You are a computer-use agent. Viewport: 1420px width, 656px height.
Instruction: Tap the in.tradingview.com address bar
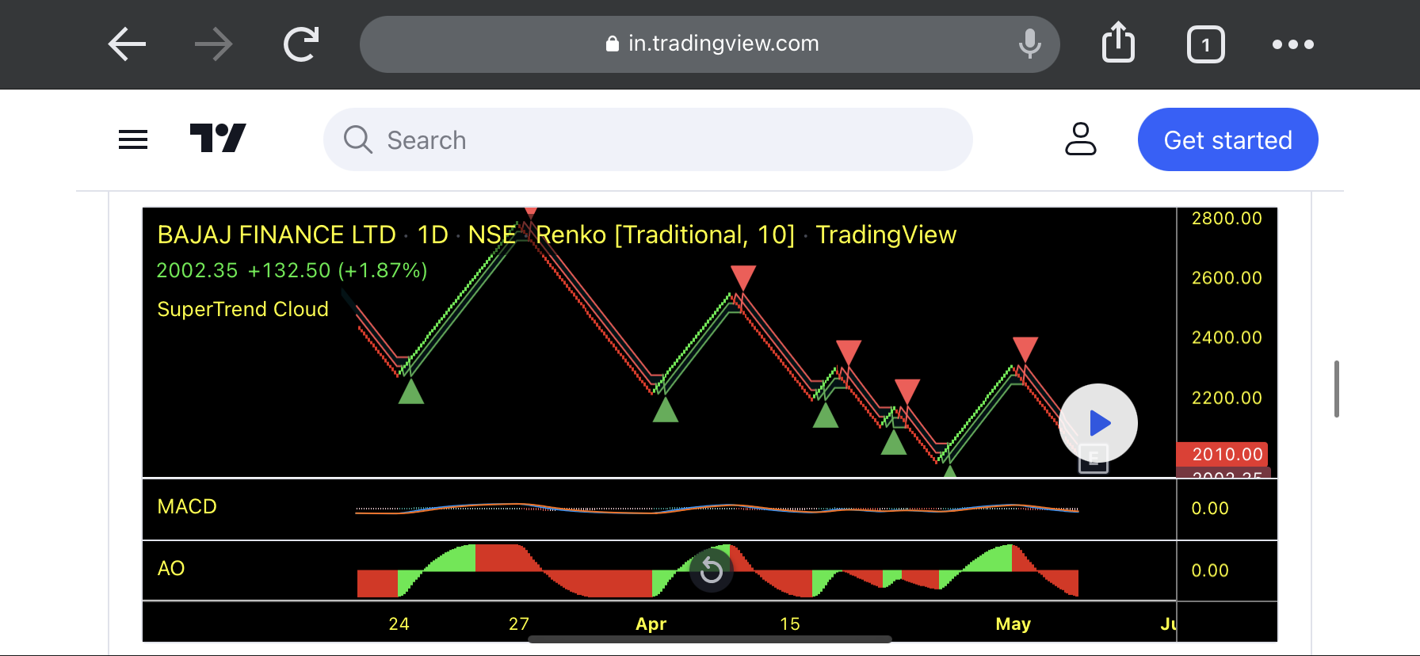click(710, 44)
